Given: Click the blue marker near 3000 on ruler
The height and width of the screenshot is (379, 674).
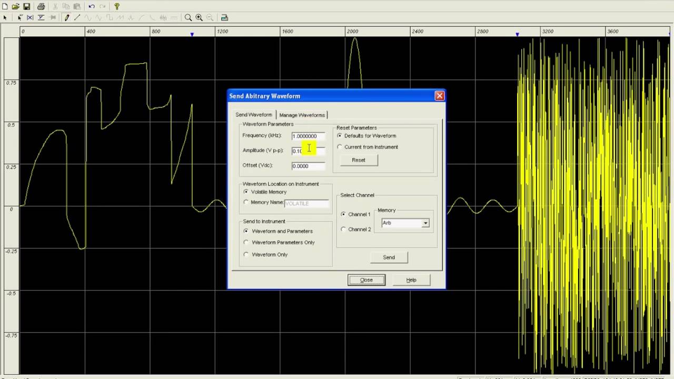Looking at the screenshot, I should tap(517, 34).
